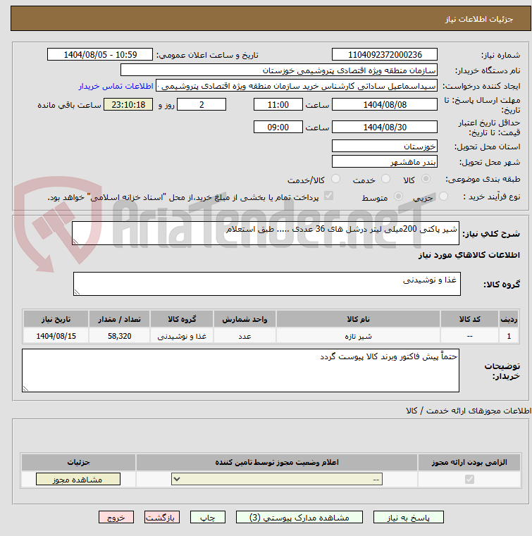This screenshot has height=536, width=532.
Task: Click the جزئیات اطلاعات نیاز page title
Action: (x=478, y=19)
